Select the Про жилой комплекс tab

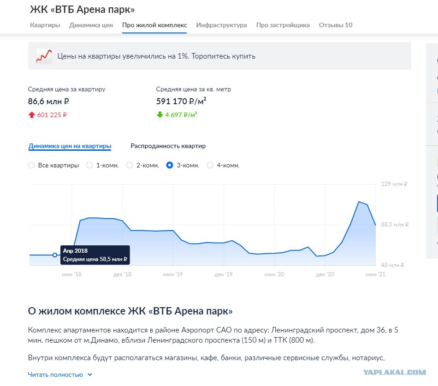[x=154, y=25]
